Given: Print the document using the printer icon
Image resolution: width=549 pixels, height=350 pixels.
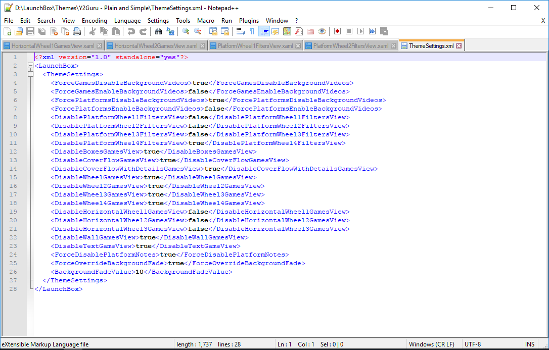Looking at the screenshot, I should click(x=77, y=31).
